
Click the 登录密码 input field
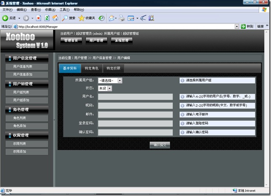pos(135,123)
